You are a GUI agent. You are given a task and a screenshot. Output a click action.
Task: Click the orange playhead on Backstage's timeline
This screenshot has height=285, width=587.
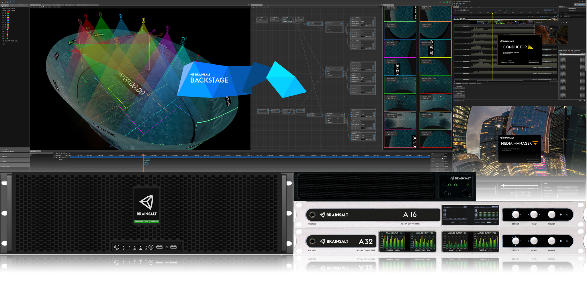143,155
